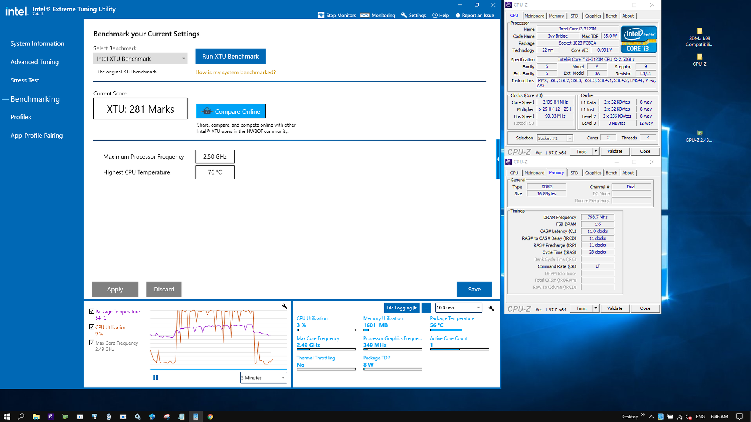Screen dimensions: 751x422
Task: Open XTU Help
Action: tap(440, 15)
